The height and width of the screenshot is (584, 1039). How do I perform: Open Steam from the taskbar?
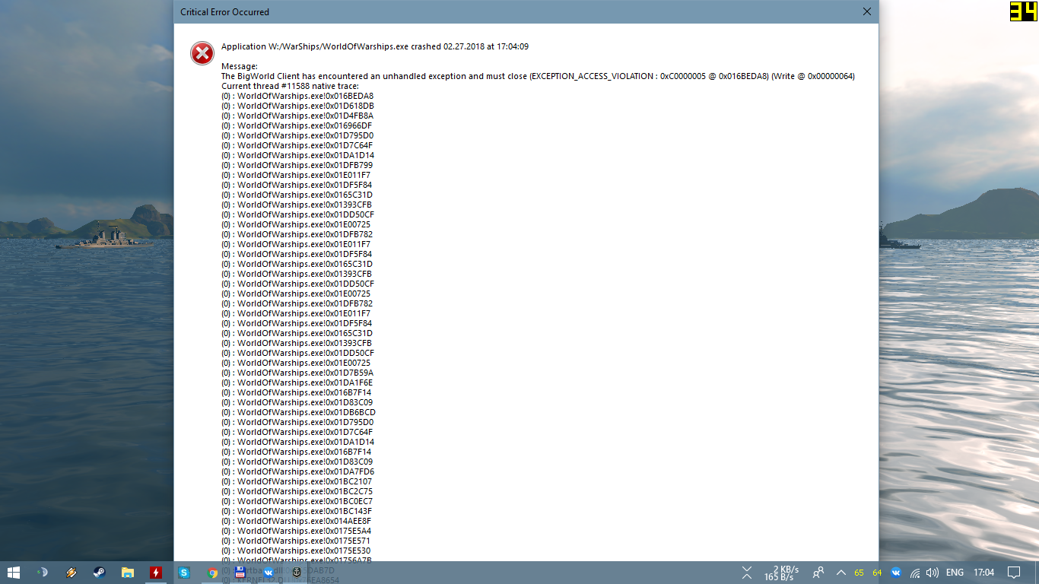tap(99, 573)
